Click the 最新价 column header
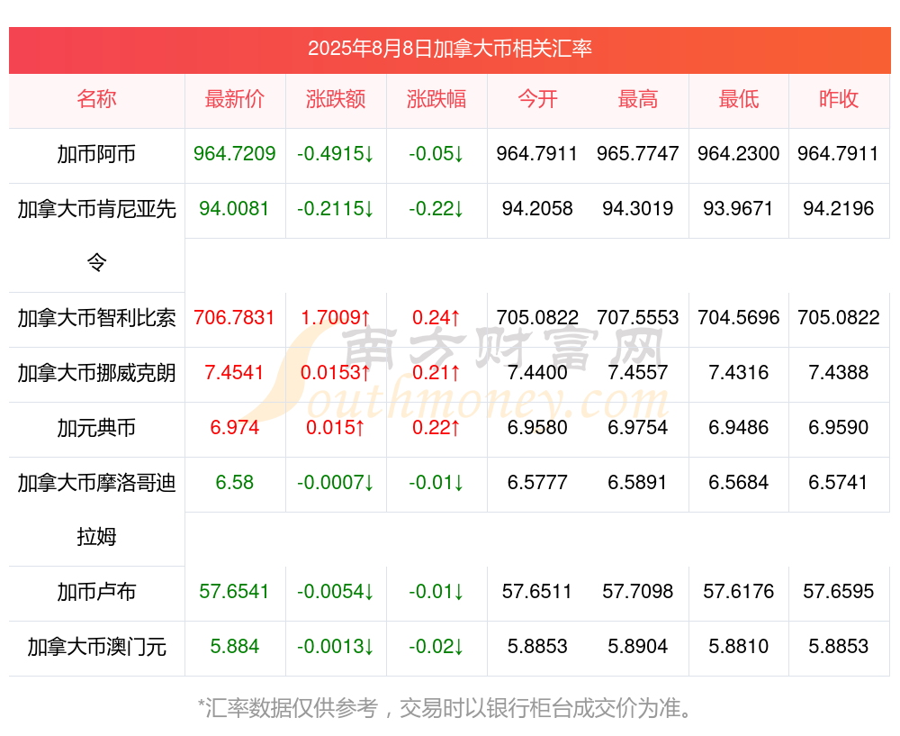This screenshot has height=736, width=900. tap(235, 99)
